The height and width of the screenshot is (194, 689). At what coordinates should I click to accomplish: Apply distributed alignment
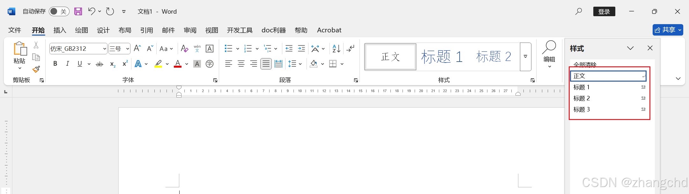278,64
